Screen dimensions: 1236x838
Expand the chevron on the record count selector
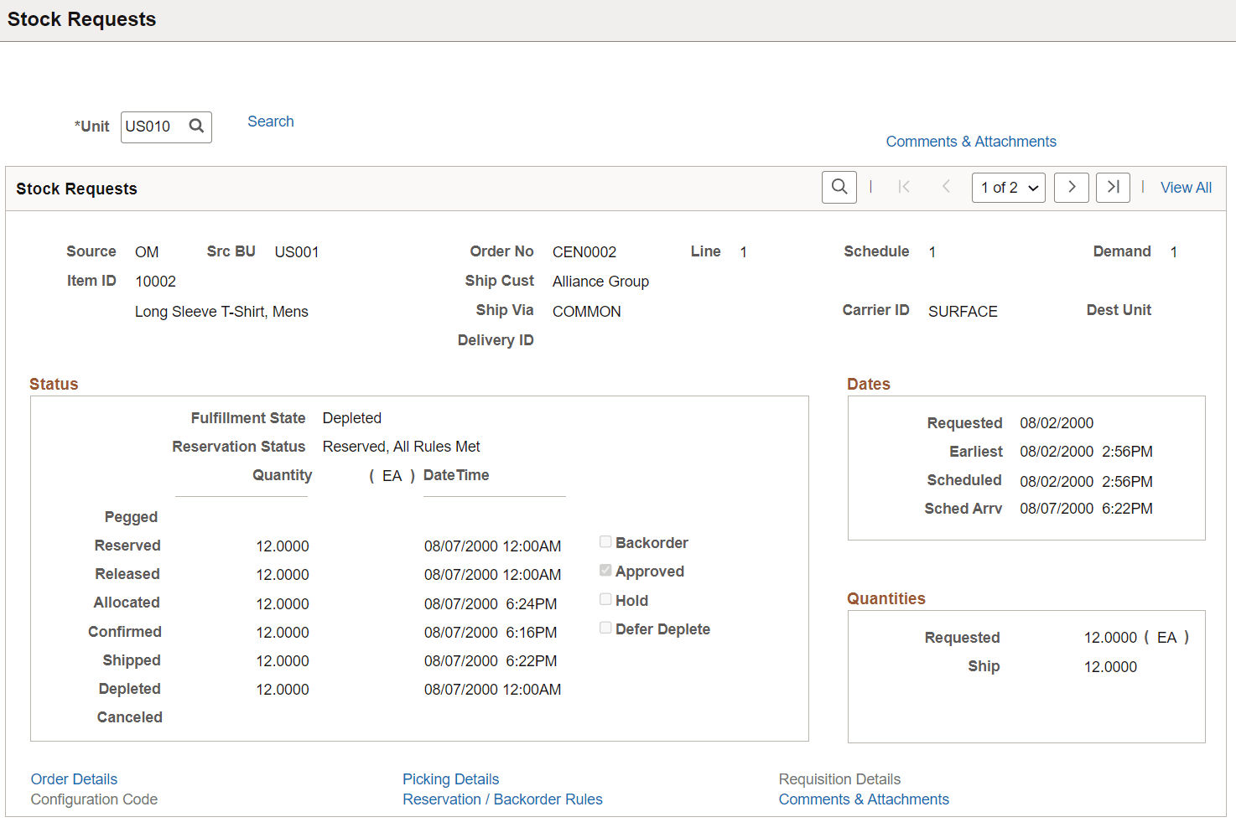[x=1032, y=187]
